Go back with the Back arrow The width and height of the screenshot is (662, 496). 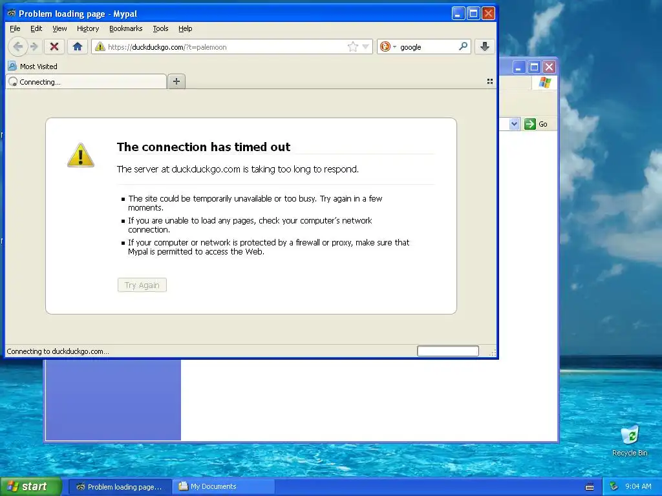point(17,46)
